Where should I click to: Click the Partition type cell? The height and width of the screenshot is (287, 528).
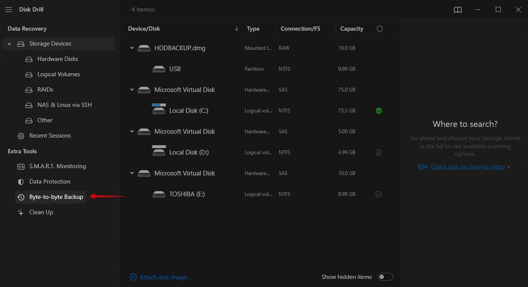click(x=254, y=69)
